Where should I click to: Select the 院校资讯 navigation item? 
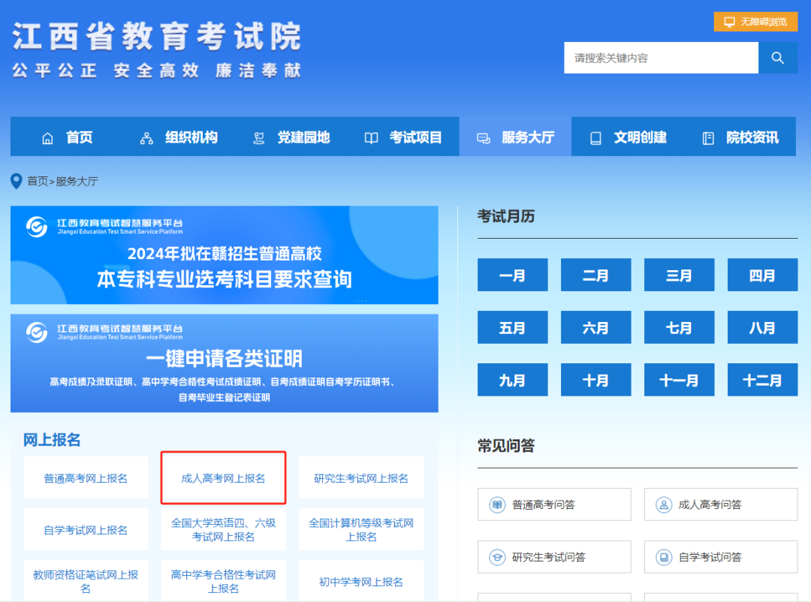pos(751,137)
